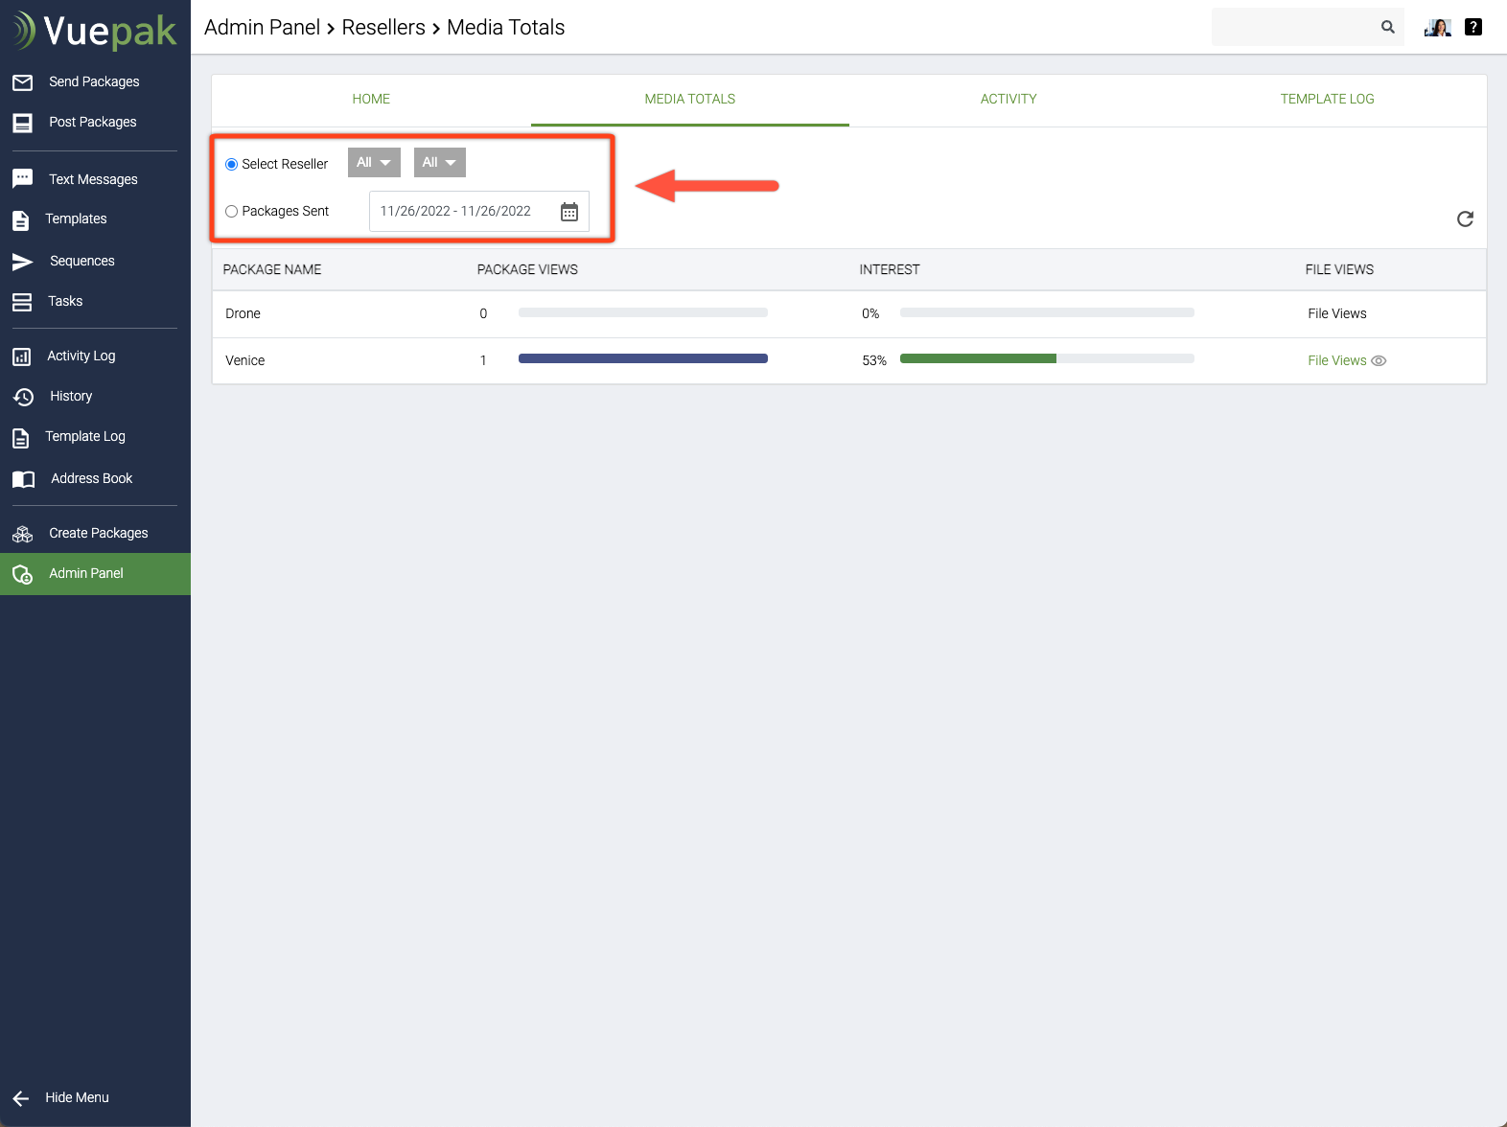This screenshot has height=1127, width=1507.
Task: Click the refresh icon above the table
Action: (x=1465, y=219)
